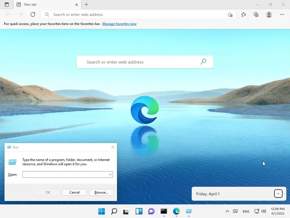Screen dimensions: 290x218
Task: Click the Run taskbar icon
Action: pos(189,211)
